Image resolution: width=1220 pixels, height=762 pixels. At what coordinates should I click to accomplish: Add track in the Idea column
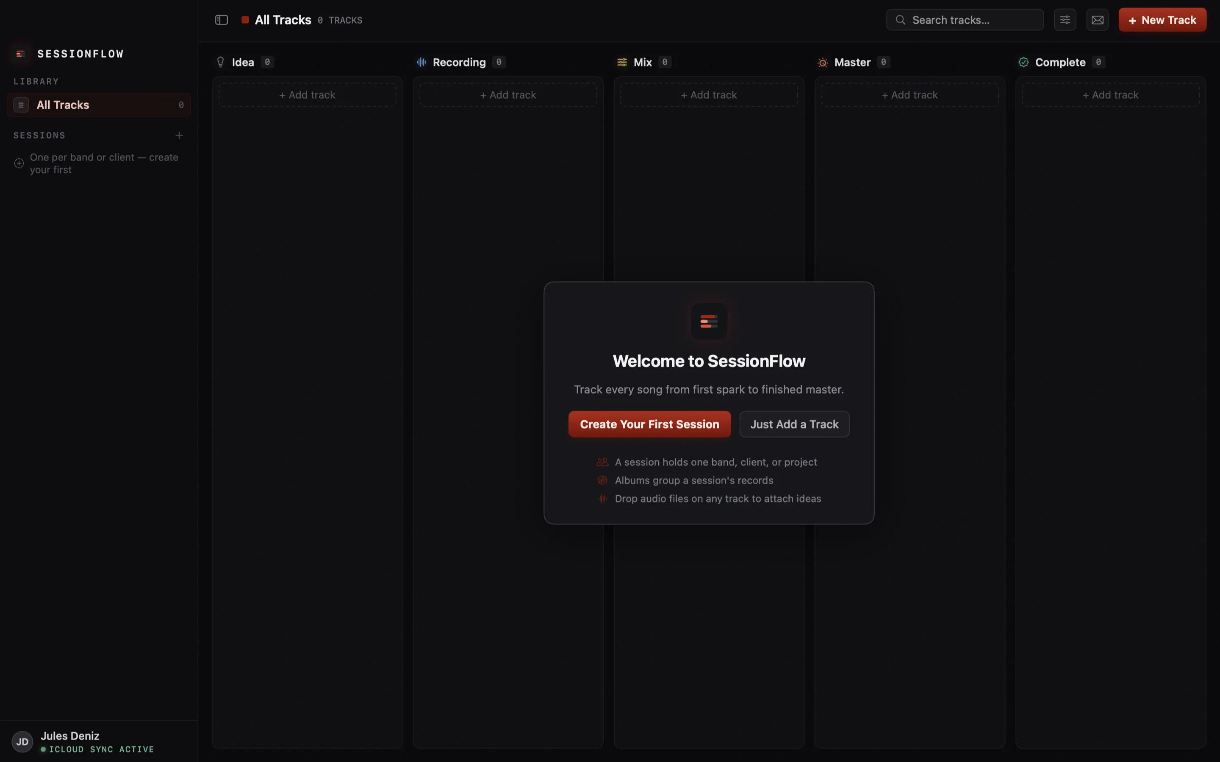pos(307,95)
